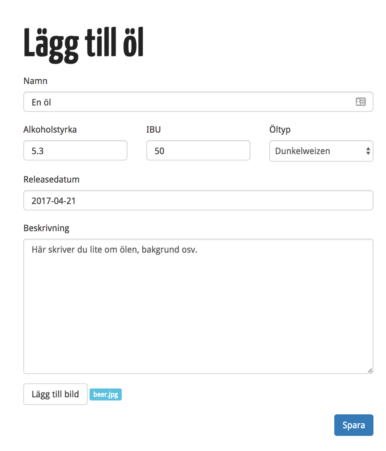Select the IBU field with value 50

tap(198, 151)
